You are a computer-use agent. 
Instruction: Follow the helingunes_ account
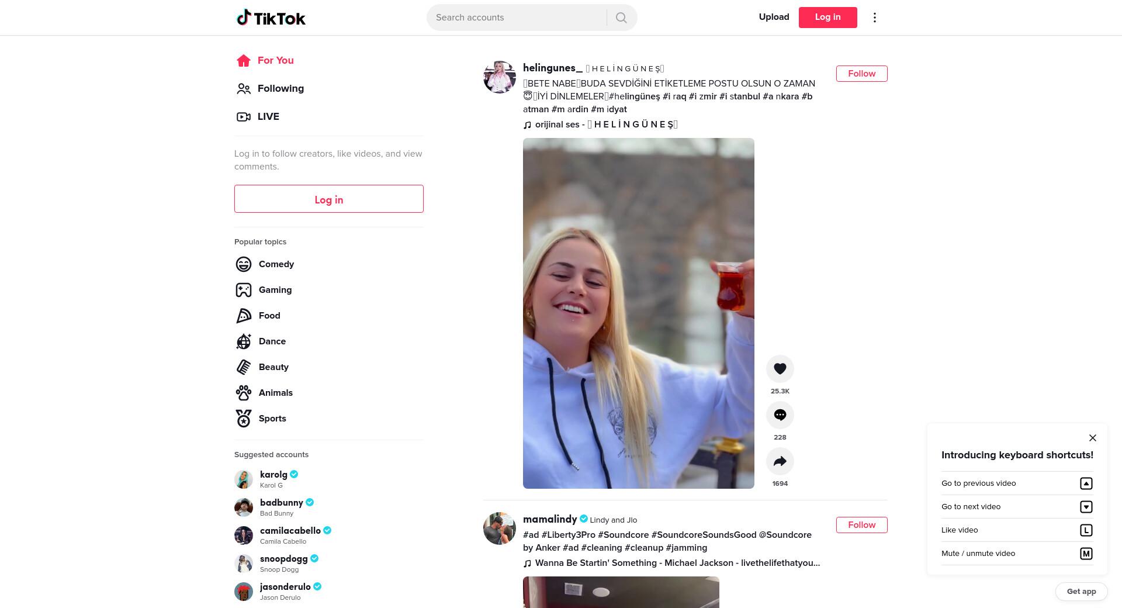click(861, 74)
